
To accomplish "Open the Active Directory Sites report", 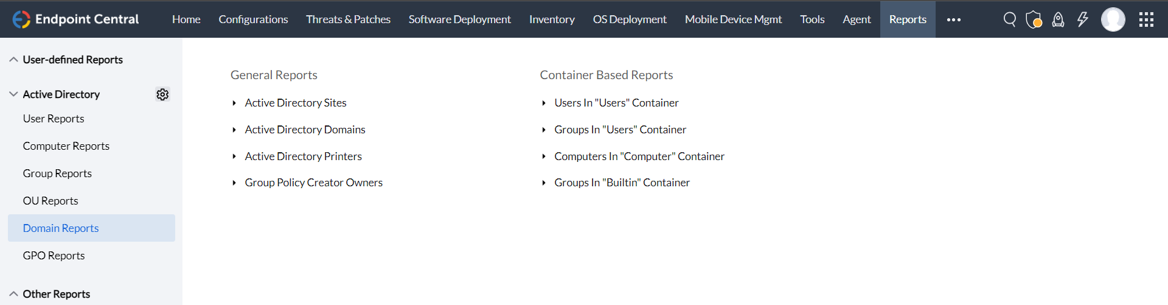I will click(x=296, y=103).
